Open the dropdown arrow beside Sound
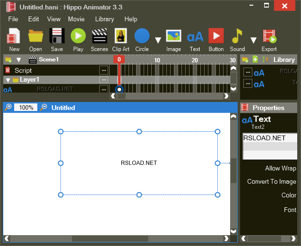The height and width of the screenshot is (246, 301). (253, 40)
